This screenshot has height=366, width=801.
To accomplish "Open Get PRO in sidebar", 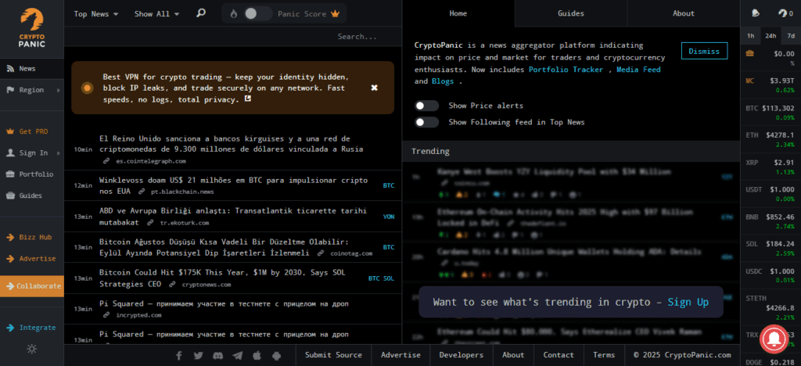I will [x=31, y=131].
